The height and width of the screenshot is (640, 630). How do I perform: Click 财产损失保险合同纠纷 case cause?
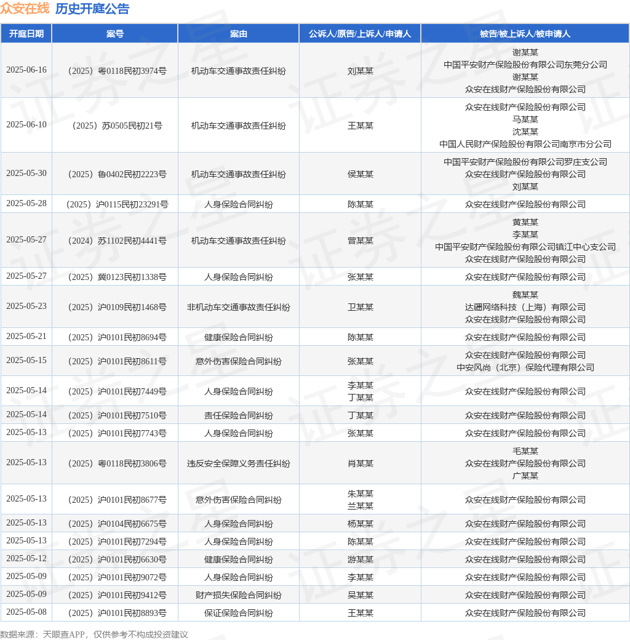coord(239,596)
